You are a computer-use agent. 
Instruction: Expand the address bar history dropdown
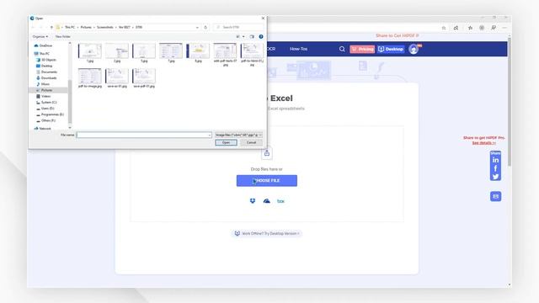click(x=197, y=27)
